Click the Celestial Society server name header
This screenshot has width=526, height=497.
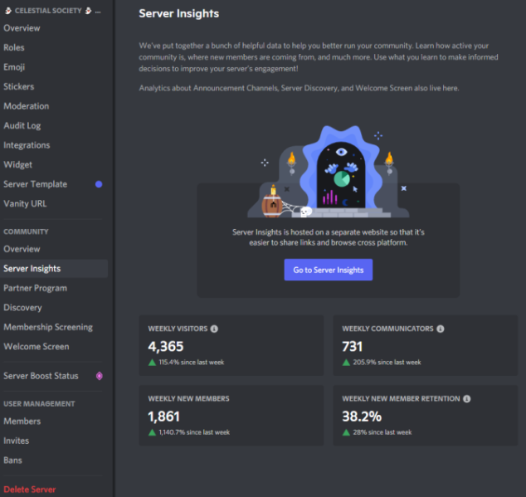pos(52,11)
